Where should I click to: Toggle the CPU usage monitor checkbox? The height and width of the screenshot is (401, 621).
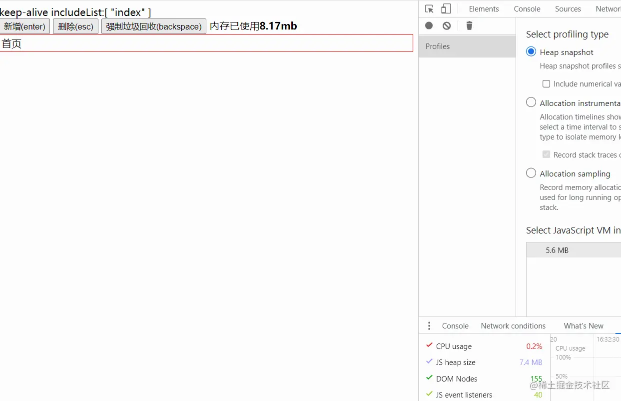click(429, 345)
